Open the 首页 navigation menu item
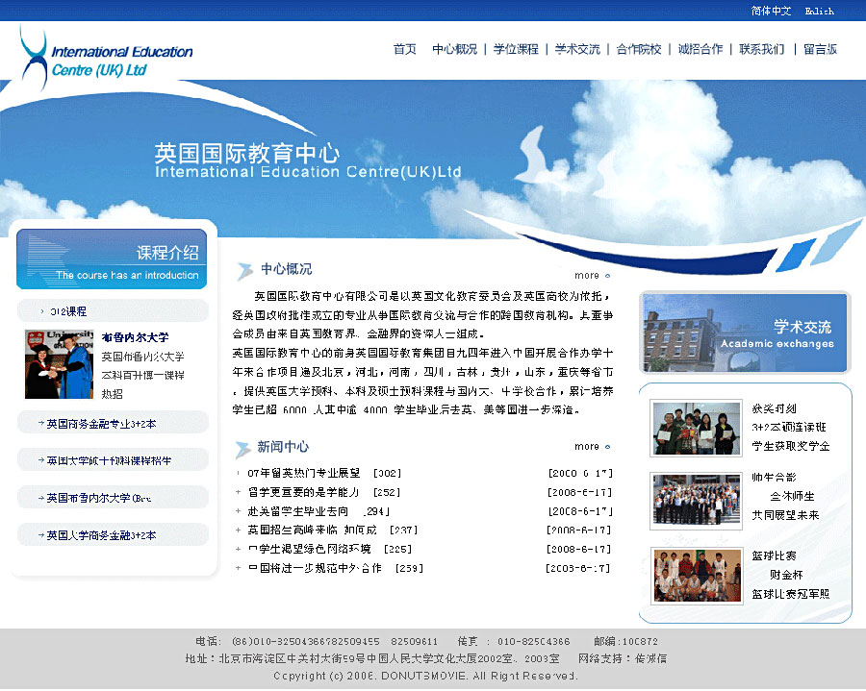Image resolution: width=866 pixels, height=691 pixels. (x=405, y=49)
